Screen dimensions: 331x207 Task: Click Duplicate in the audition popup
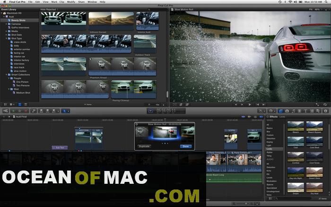(144, 146)
